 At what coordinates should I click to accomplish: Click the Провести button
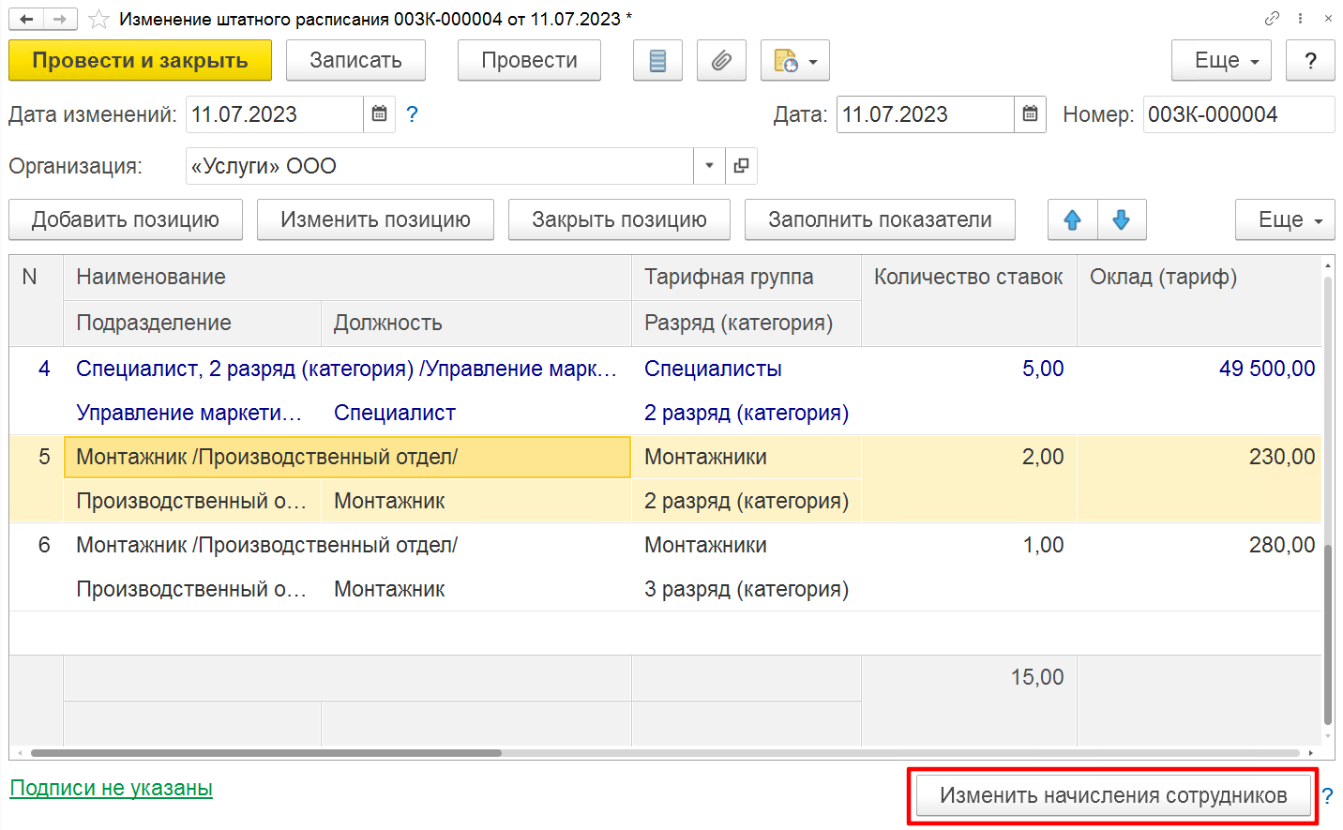(529, 61)
